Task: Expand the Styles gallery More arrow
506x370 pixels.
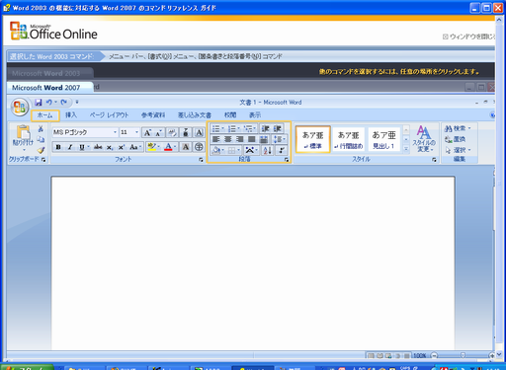Action: 406,149
